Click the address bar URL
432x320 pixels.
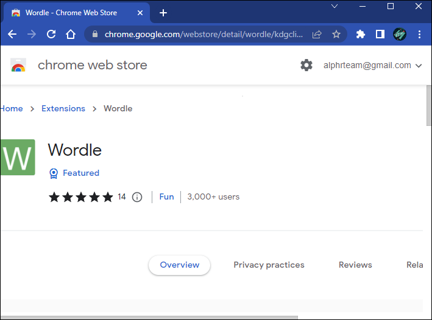(204, 35)
